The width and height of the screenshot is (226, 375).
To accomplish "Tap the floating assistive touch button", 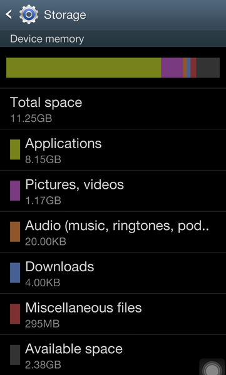I will (x=212, y=367).
